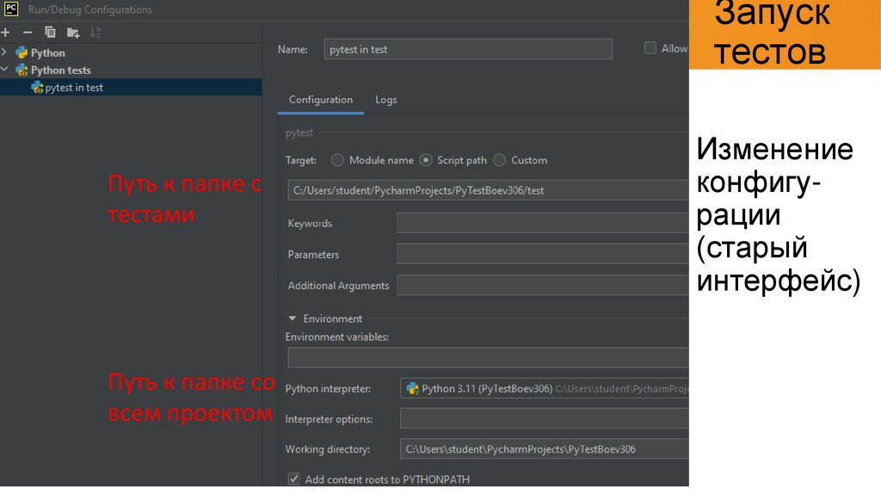This screenshot has height=494, width=881.
Task: Select the Python tests tree item
Action: tap(61, 71)
